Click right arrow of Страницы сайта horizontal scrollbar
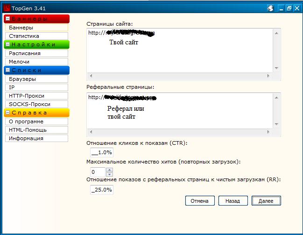303x235 pixels. click(268, 76)
